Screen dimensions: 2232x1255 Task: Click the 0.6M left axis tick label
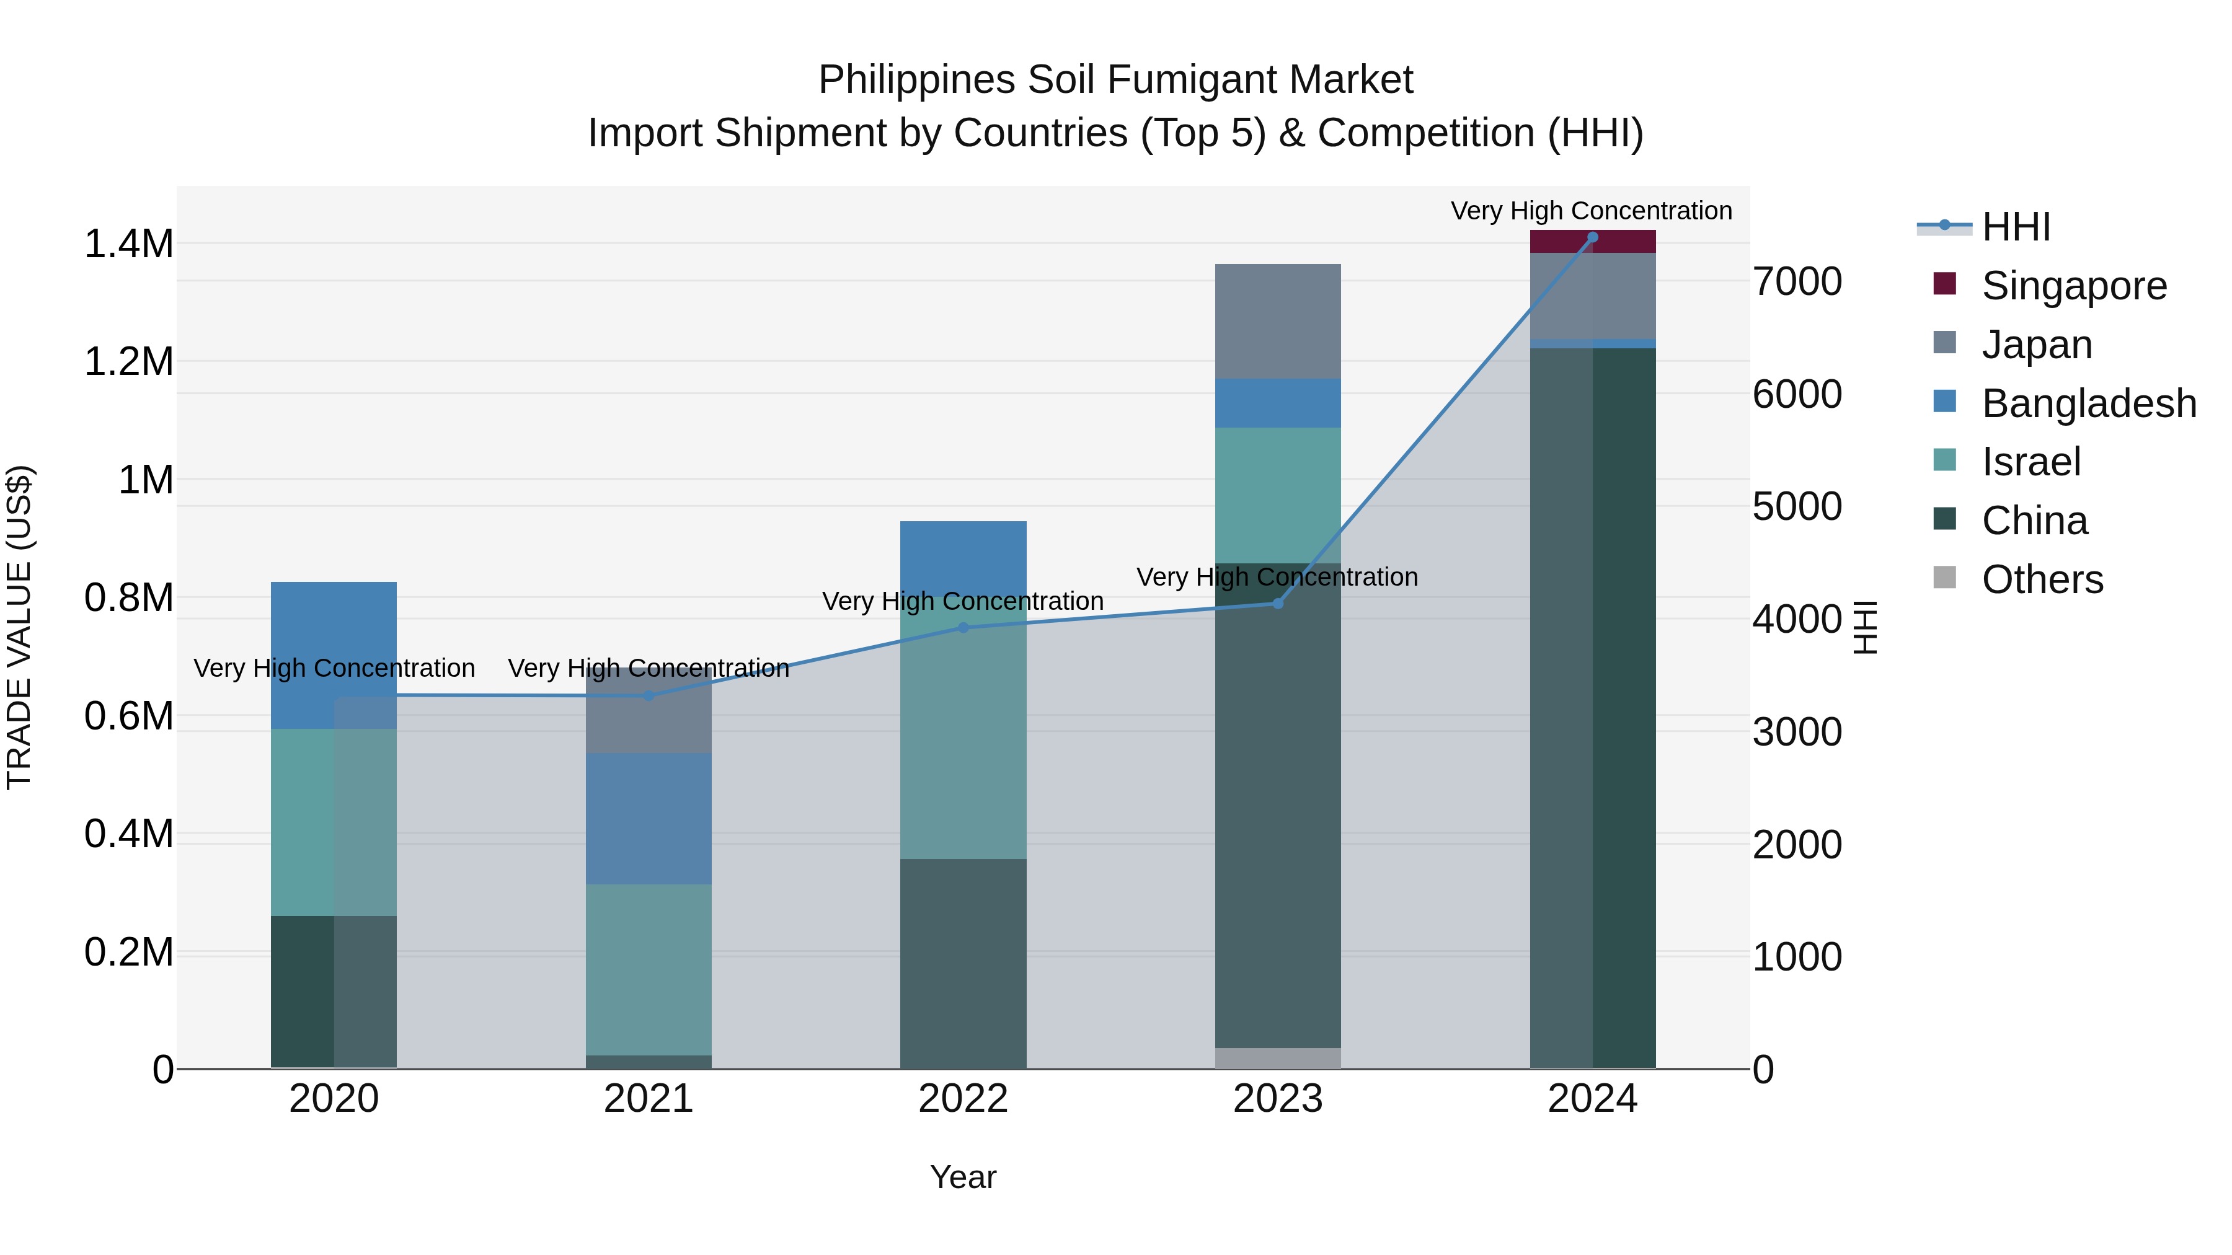(x=129, y=716)
